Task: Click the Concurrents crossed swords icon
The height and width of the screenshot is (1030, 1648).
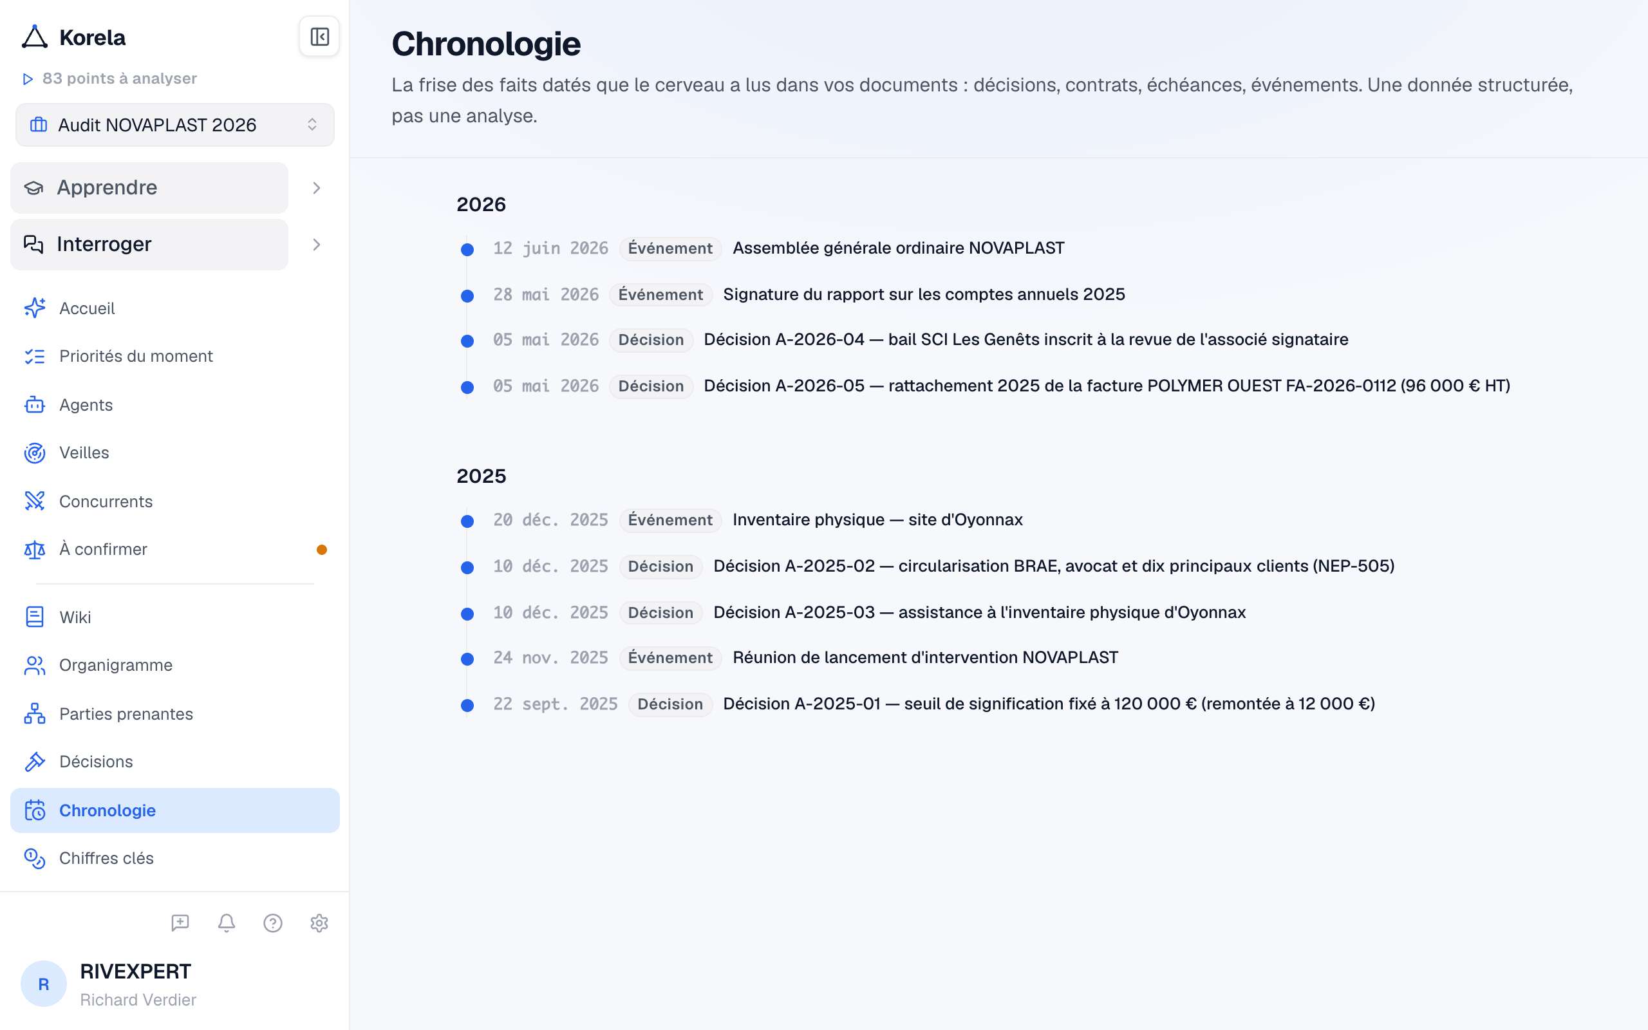Action: 35,501
